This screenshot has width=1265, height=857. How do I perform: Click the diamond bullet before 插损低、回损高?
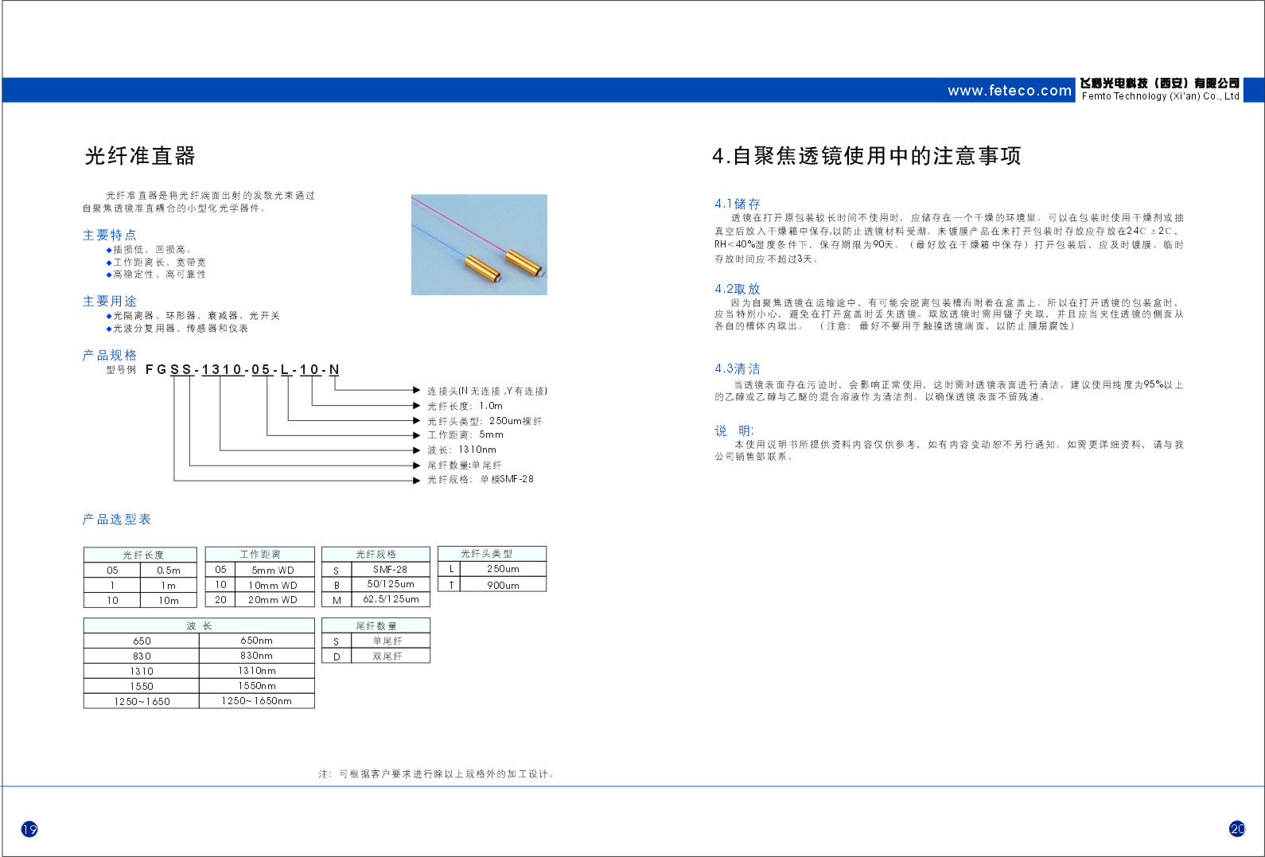[109, 250]
